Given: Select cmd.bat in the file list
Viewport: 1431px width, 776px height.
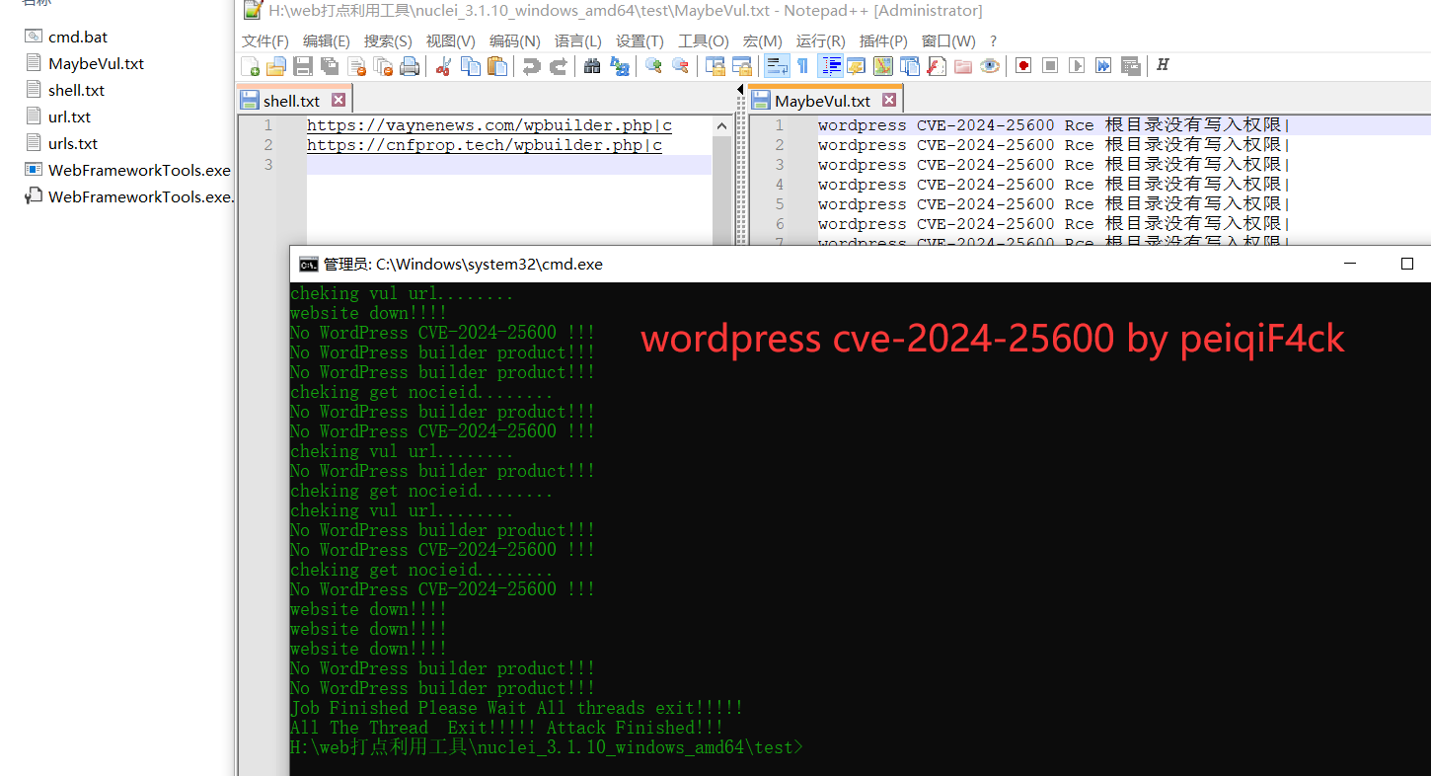Looking at the screenshot, I should point(66,37).
